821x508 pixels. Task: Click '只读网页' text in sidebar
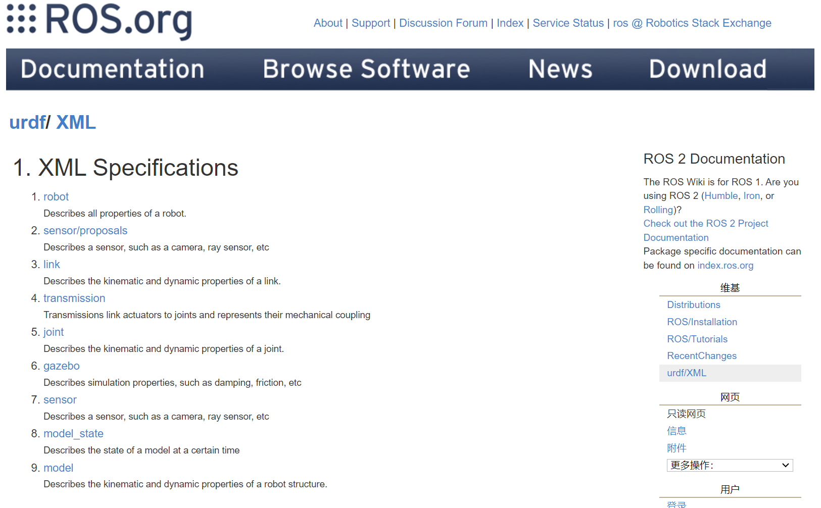(686, 414)
